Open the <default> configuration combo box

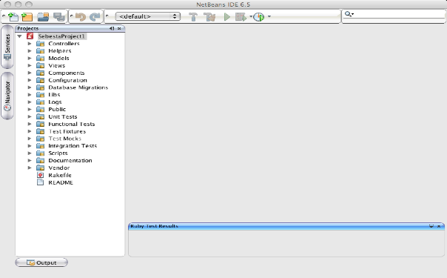coord(148,16)
